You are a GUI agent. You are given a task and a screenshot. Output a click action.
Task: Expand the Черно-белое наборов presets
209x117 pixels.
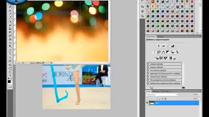(148, 77)
